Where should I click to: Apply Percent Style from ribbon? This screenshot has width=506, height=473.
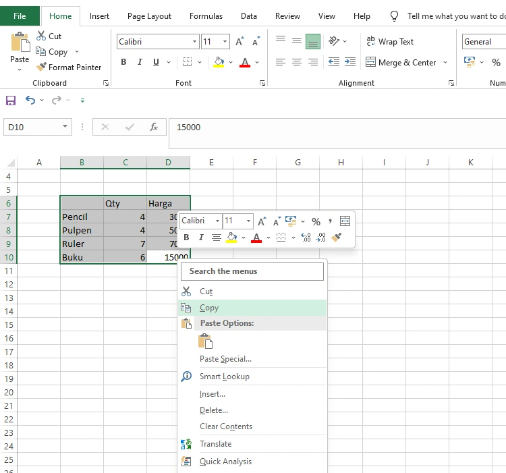(x=497, y=62)
